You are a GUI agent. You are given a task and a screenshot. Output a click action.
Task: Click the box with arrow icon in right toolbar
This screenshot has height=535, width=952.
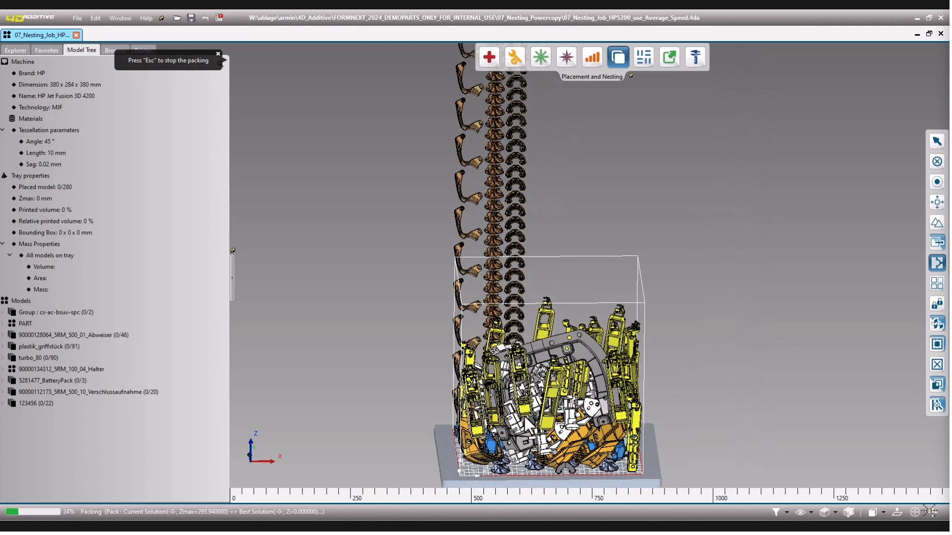pyautogui.click(x=937, y=243)
